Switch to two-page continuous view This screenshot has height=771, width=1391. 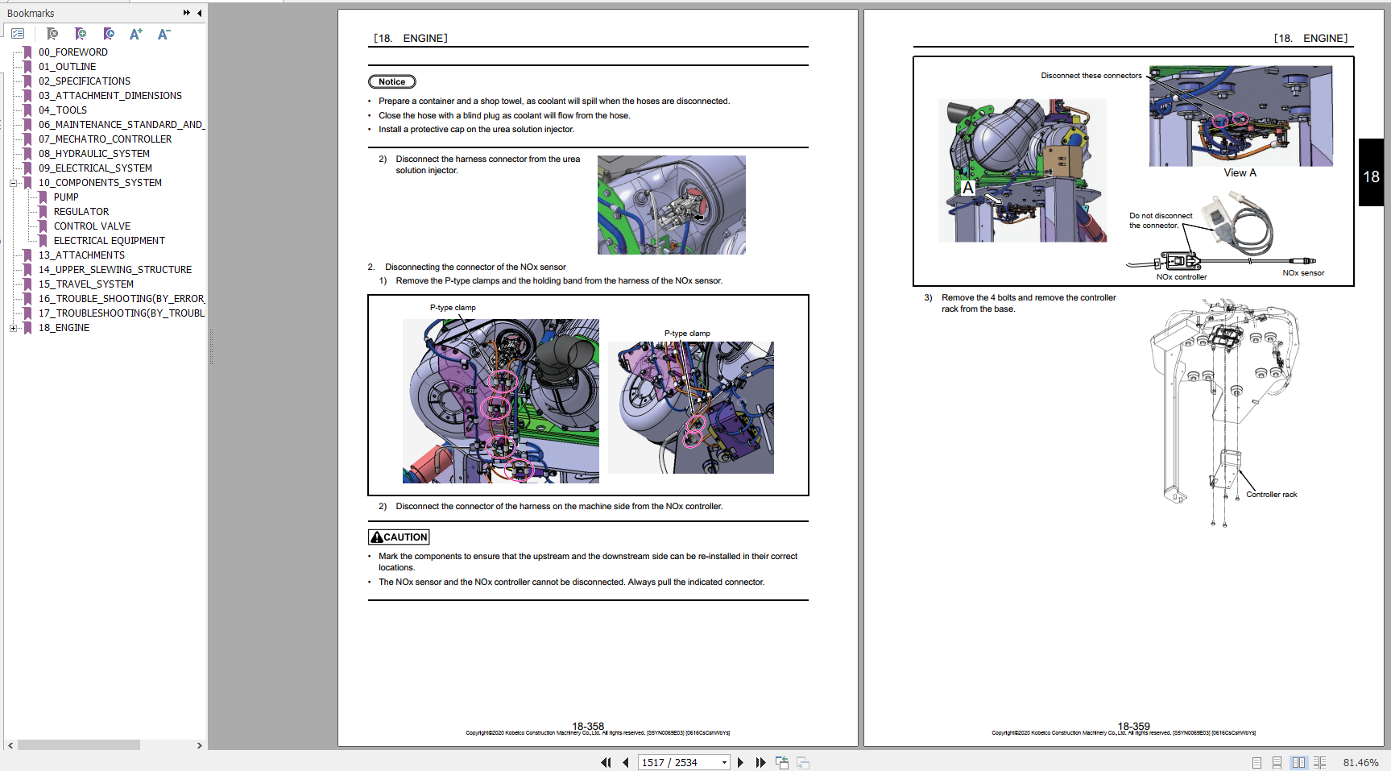click(1319, 762)
